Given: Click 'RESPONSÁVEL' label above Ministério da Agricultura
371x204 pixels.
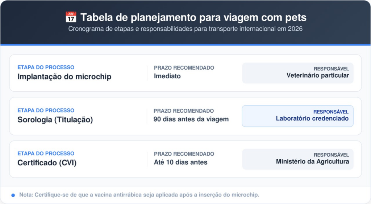Looking at the screenshot, I should tap(331, 155).
